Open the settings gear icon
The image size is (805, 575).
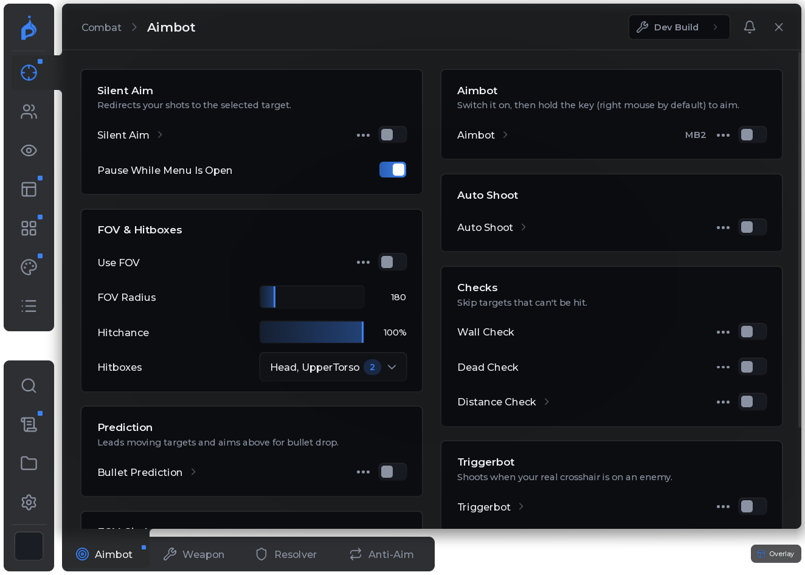click(x=29, y=502)
